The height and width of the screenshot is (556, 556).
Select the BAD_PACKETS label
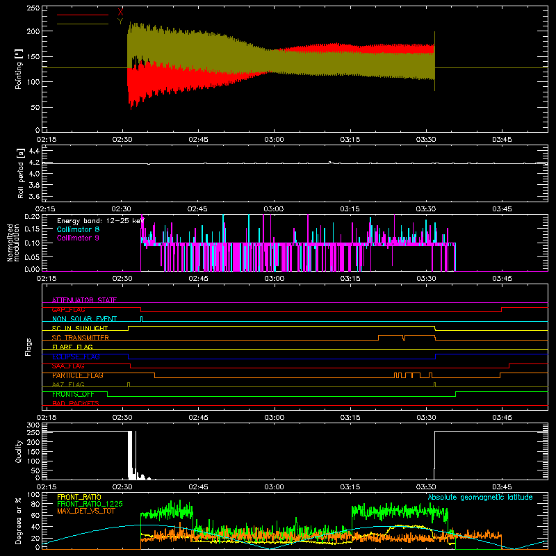(76, 403)
